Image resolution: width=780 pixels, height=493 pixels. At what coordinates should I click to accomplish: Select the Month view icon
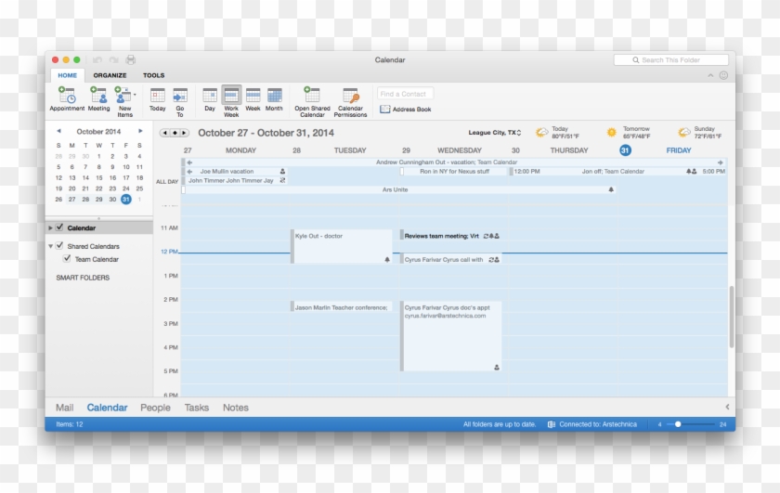click(274, 96)
